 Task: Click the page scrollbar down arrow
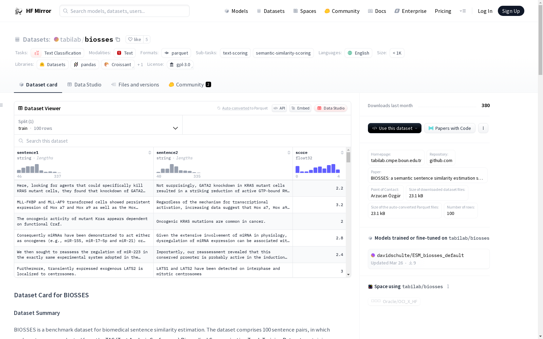(540, 336)
